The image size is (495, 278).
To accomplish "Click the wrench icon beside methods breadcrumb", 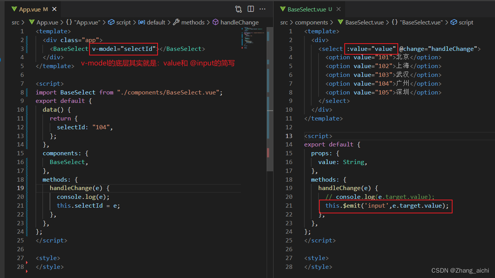I will click(x=176, y=23).
